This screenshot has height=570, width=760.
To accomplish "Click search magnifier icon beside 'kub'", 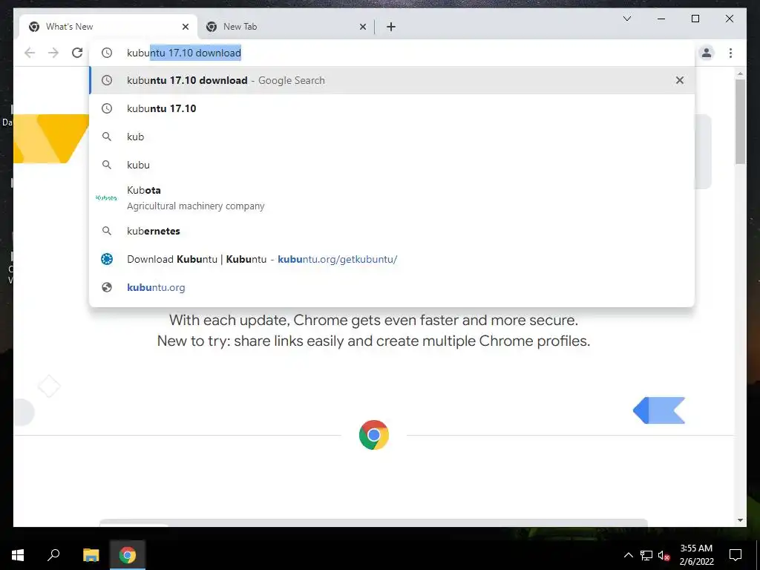I will (107, 137).
